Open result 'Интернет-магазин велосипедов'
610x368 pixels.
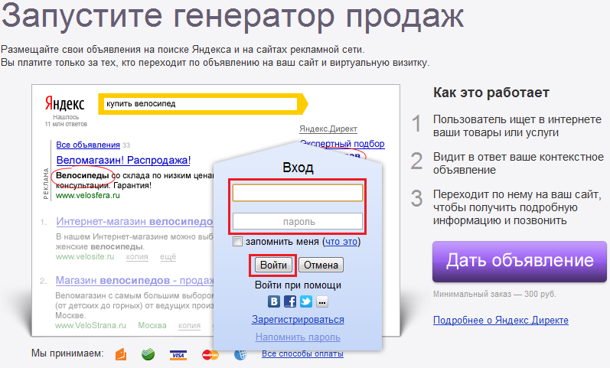[x=135, y=221]
